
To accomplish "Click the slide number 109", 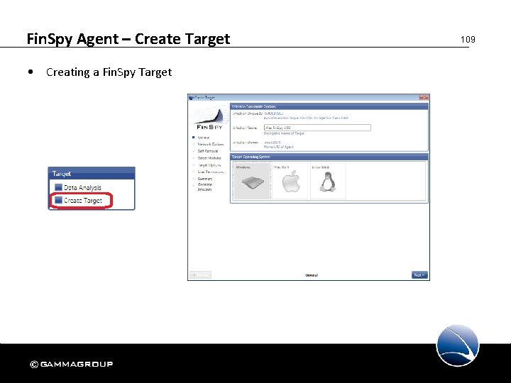I will (x=468, y=40).
